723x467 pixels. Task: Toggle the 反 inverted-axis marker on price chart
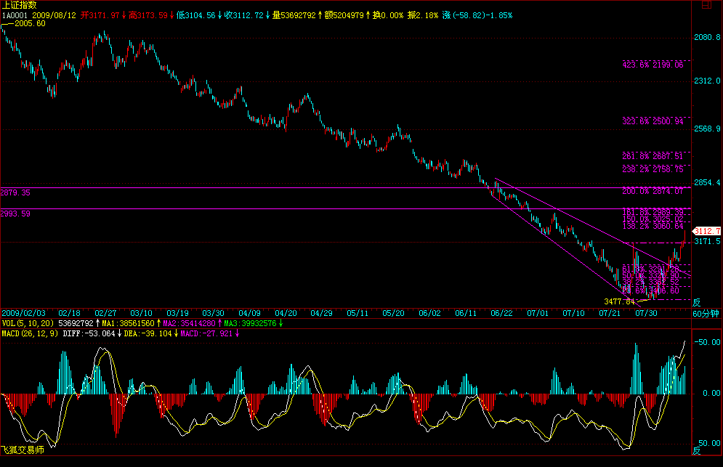696,302
